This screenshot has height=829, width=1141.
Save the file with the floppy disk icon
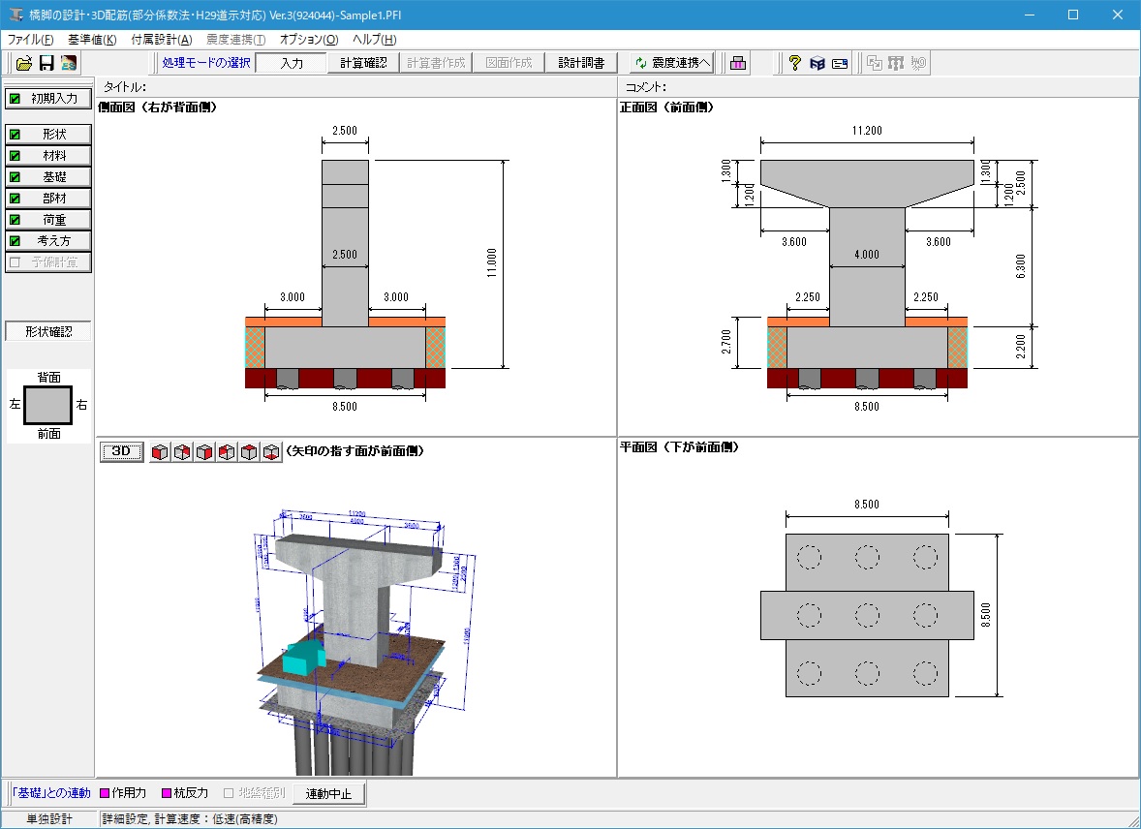(46, 63)
